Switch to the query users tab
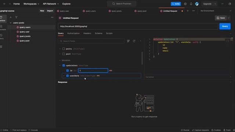The image size is (235, 132). point(89,11)
